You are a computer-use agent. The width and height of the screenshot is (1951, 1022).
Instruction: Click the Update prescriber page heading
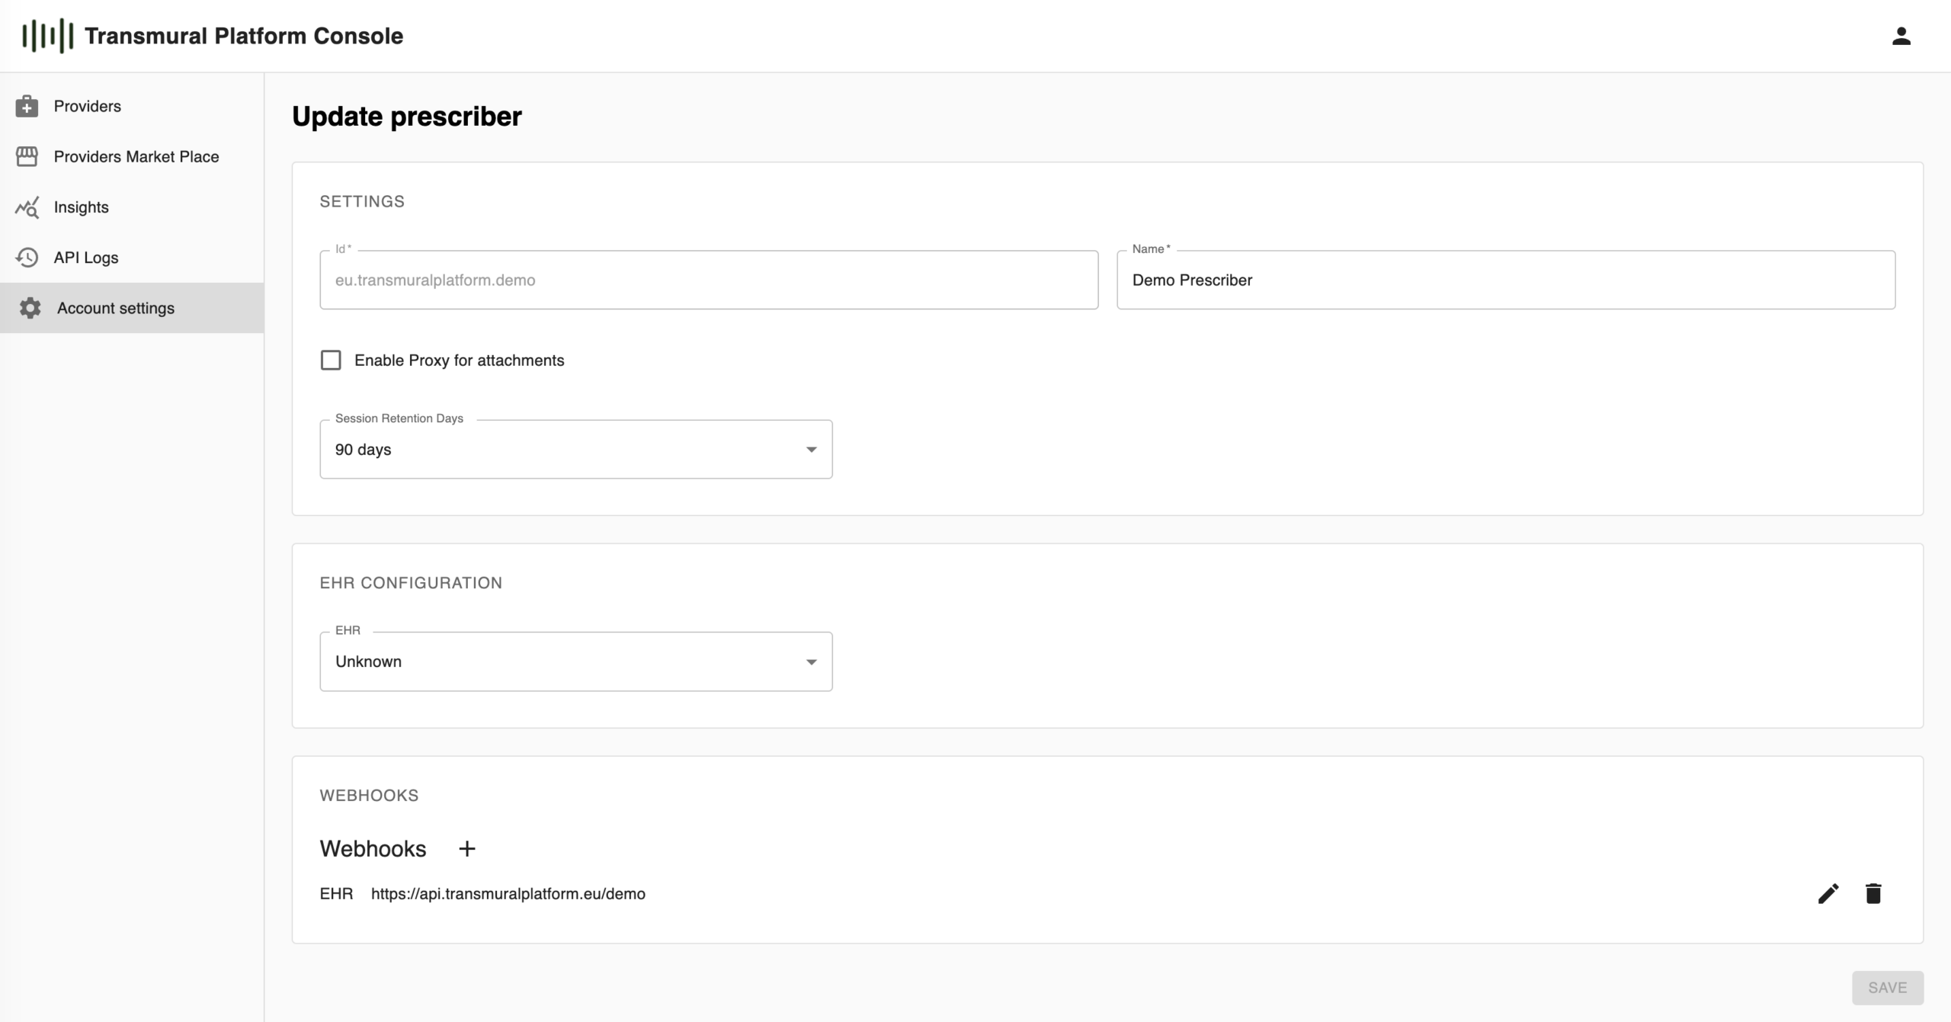point(406,116)
